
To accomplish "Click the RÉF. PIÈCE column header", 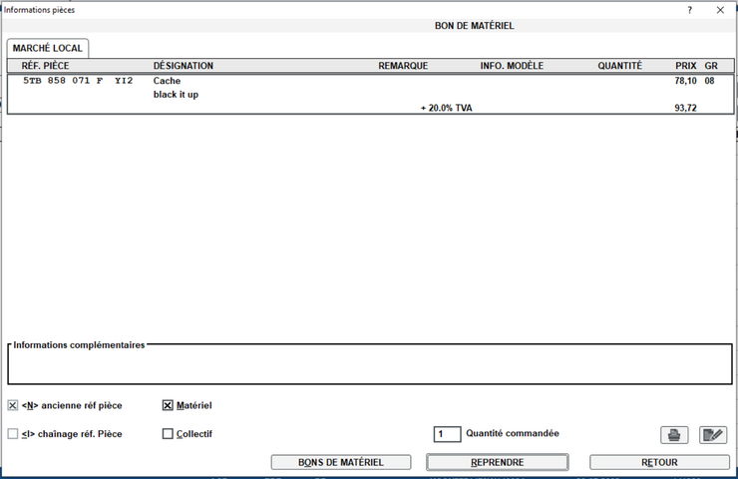I will (x=45, y=66).
